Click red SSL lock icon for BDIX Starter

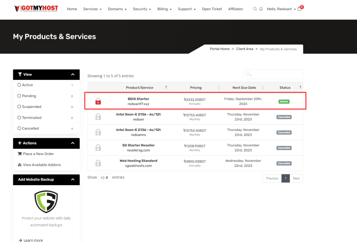[x=98, y=102]
